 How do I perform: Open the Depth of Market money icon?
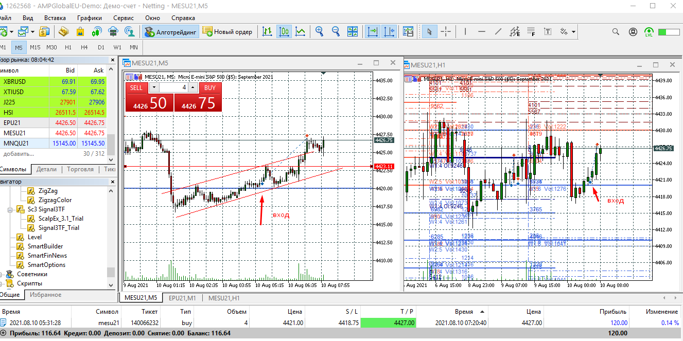44,32
